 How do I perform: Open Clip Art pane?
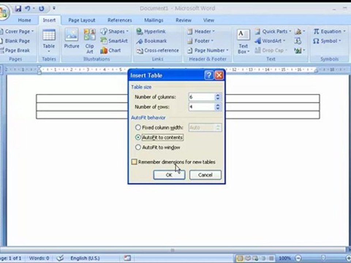tap(90, 41)
